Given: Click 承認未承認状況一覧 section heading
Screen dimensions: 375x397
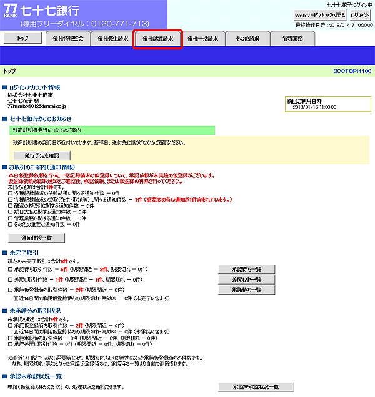Looking at the screenshot, I should [36, 376].
